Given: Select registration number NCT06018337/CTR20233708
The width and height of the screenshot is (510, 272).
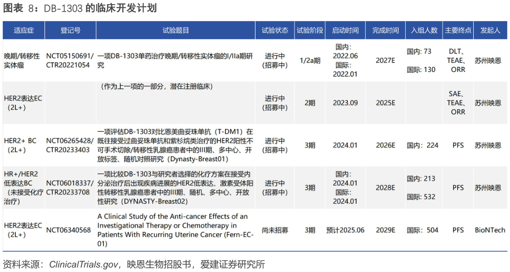Looking at the screenshot, I should click(70, 188).
